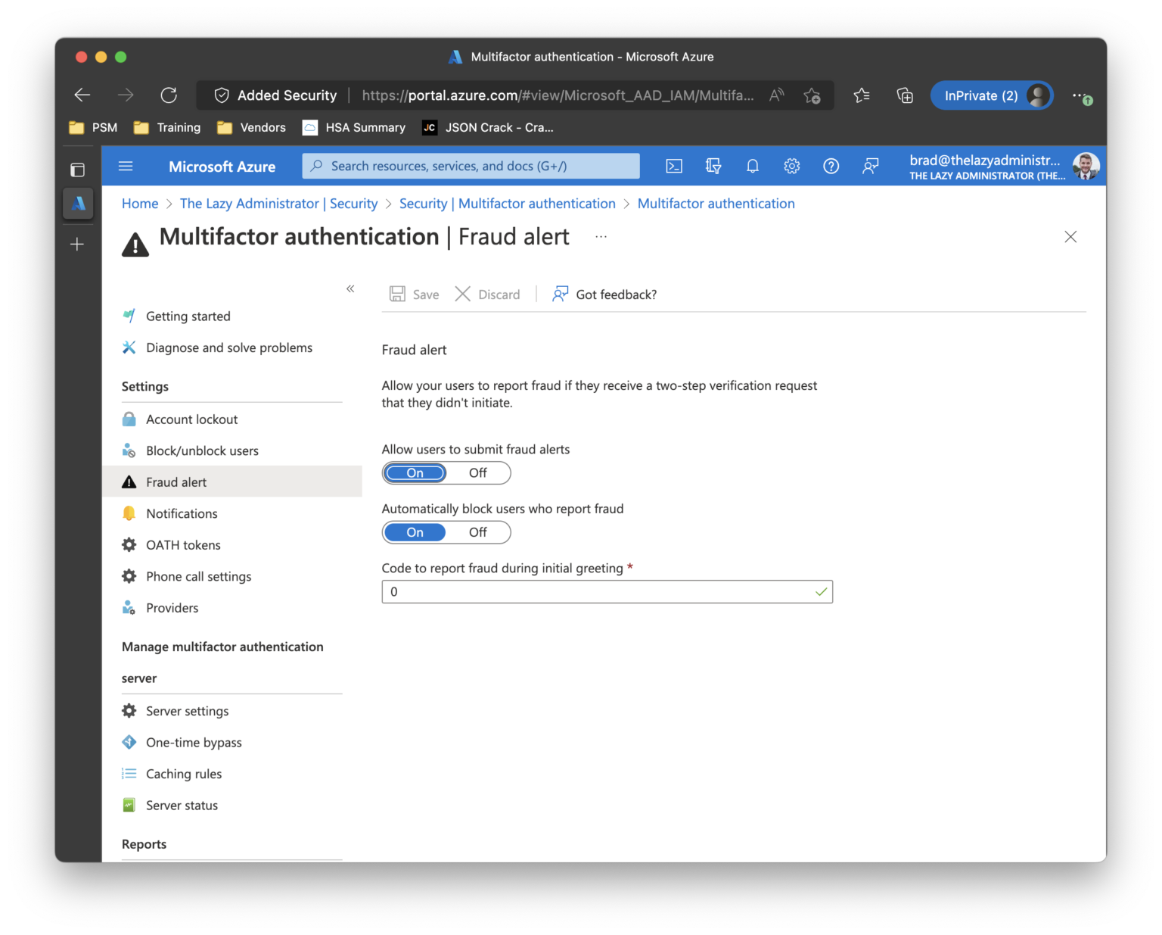Click the Save disk icon

[x=397, y=294]
